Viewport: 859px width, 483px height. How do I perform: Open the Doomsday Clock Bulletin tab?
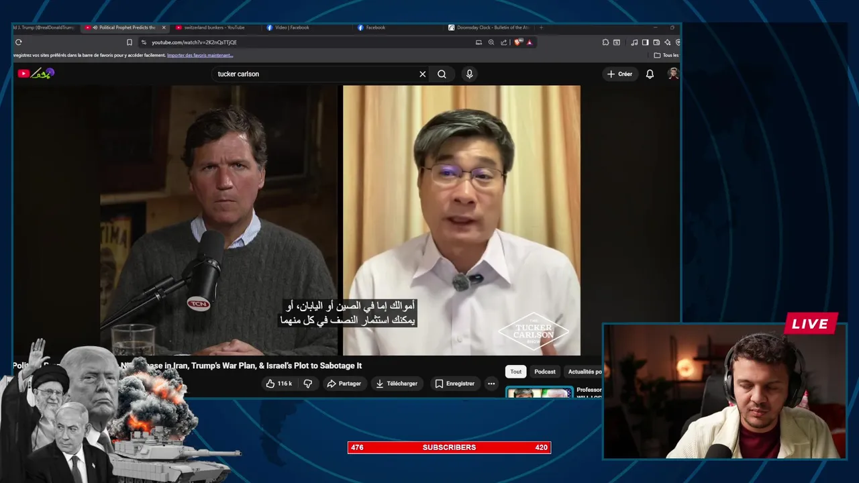(489, 28)
